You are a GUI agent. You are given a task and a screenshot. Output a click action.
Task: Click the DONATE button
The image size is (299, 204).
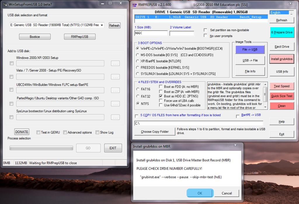pyautogui.click(x=22, y=132)
